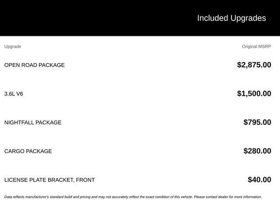
Task: Click the word MSRP in column header
Action: click(265, 46)
